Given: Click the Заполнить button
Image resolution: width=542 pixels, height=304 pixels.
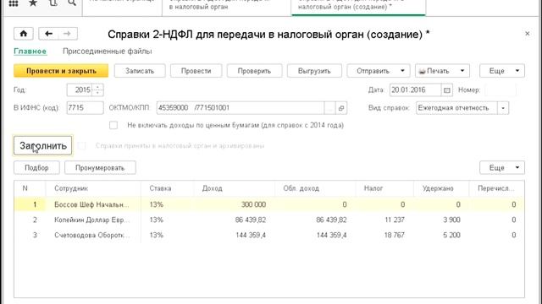Looking at the screenshot, I should (43, 146).
